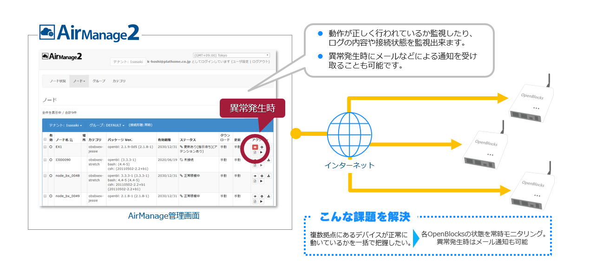This screenshot has height=267, width=590.
Task: Run the play action for node EX1
Action: (x=262, y=153)
